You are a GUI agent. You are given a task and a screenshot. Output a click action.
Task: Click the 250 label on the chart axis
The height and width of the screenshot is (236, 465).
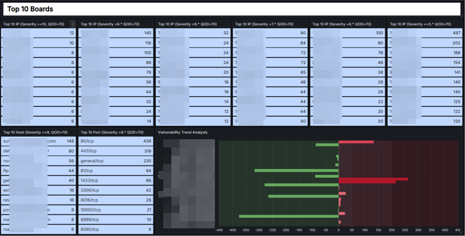[x=405, y=230]
